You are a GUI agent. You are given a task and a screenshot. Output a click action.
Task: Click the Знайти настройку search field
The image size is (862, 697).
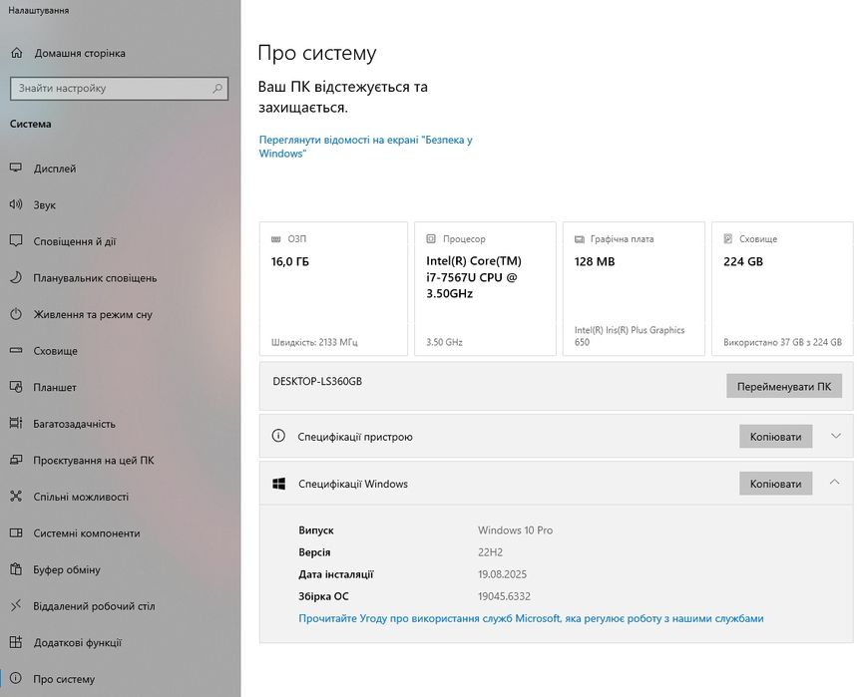[x=110, y=88]
